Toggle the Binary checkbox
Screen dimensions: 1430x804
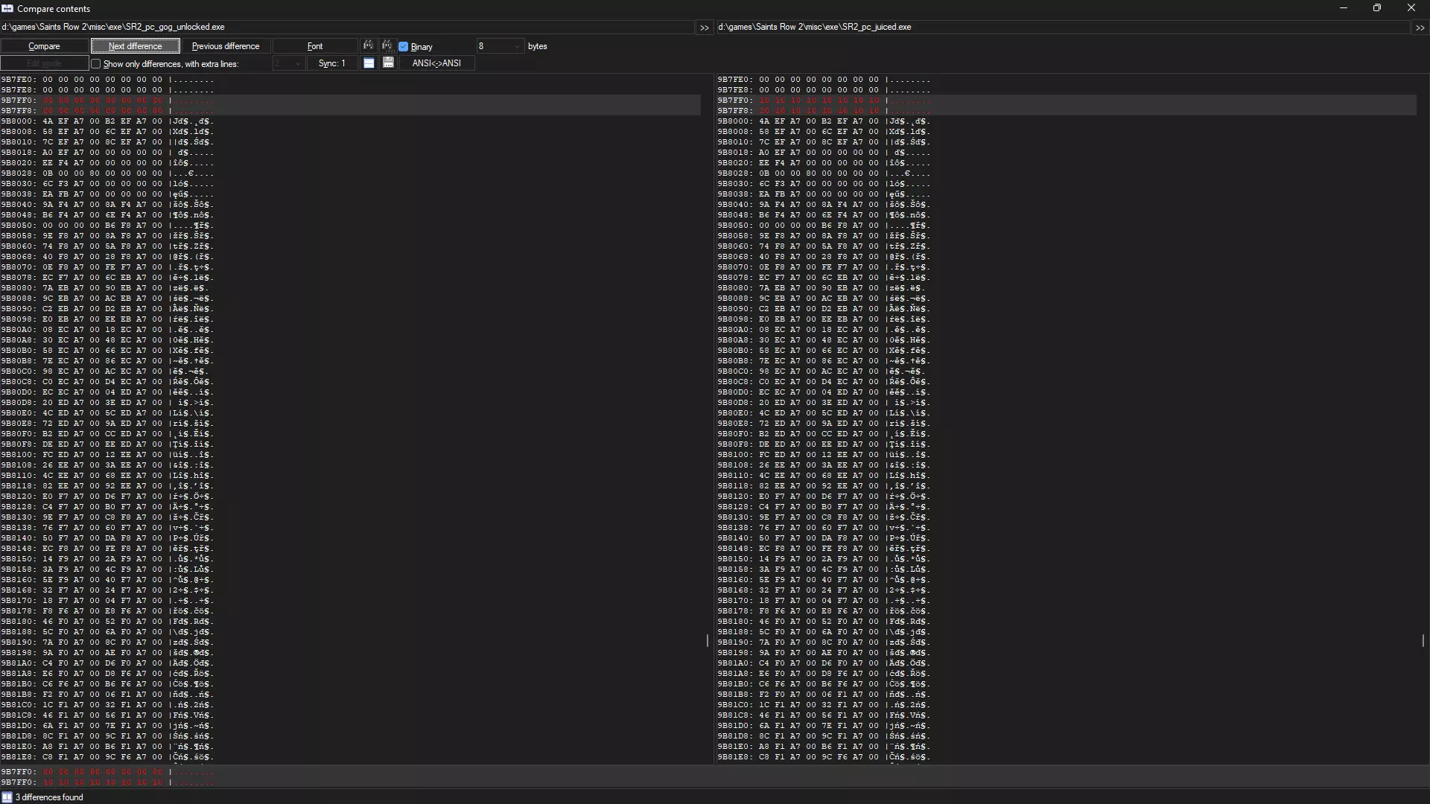404,46
